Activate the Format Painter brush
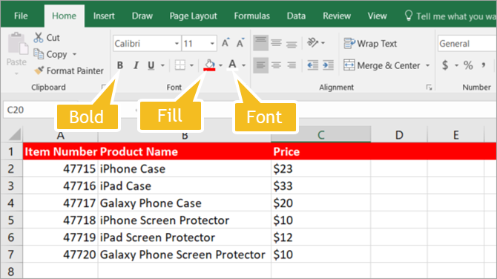The height and width of the screenshot is (279, 497). [39, 70]
